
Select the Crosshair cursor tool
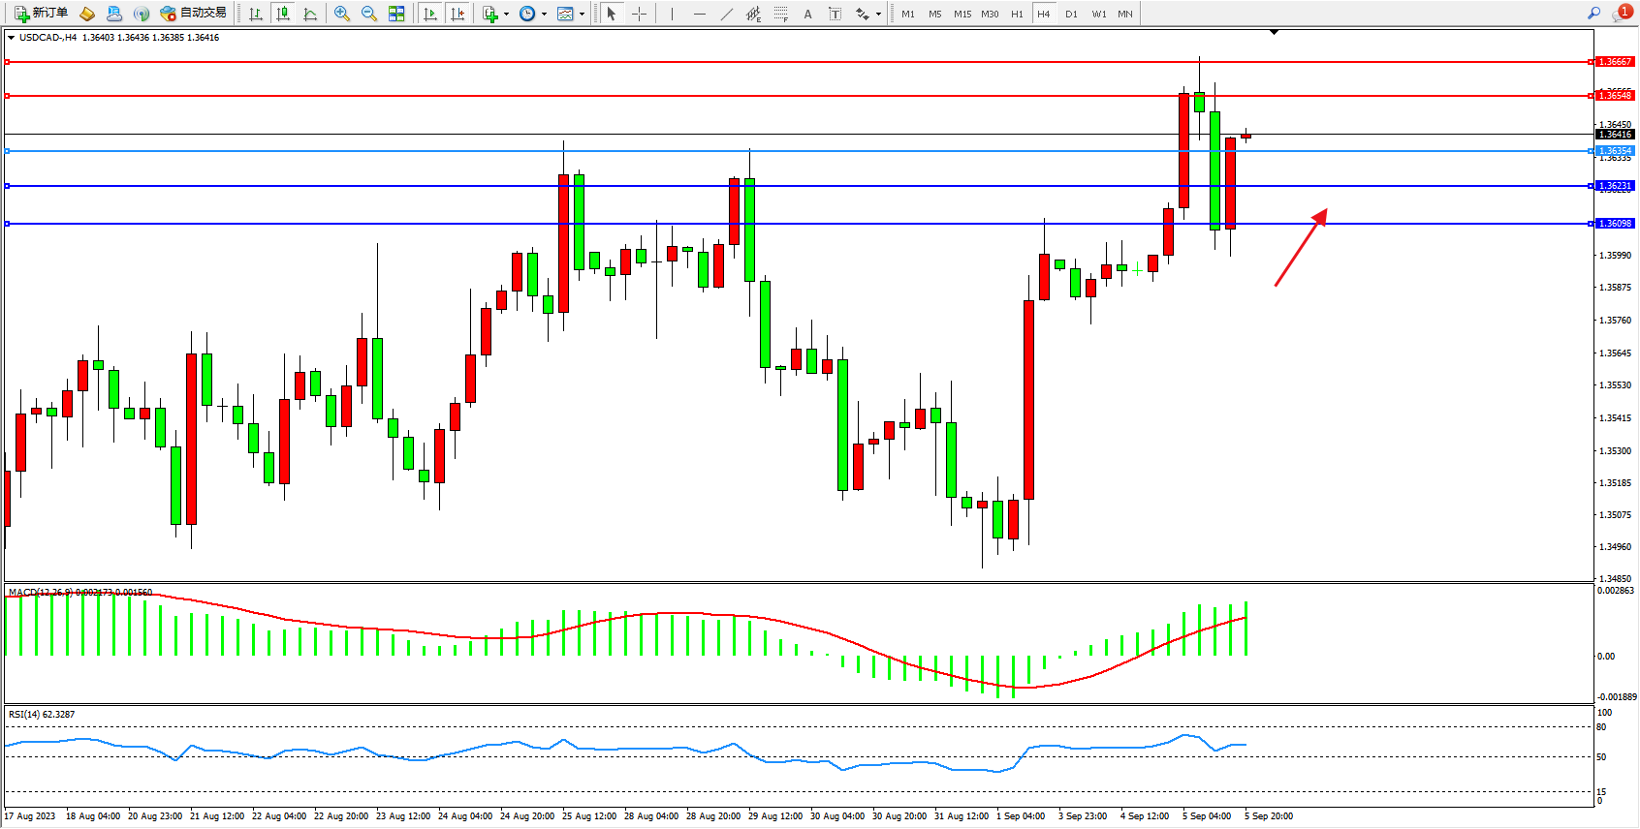point(639,14)
